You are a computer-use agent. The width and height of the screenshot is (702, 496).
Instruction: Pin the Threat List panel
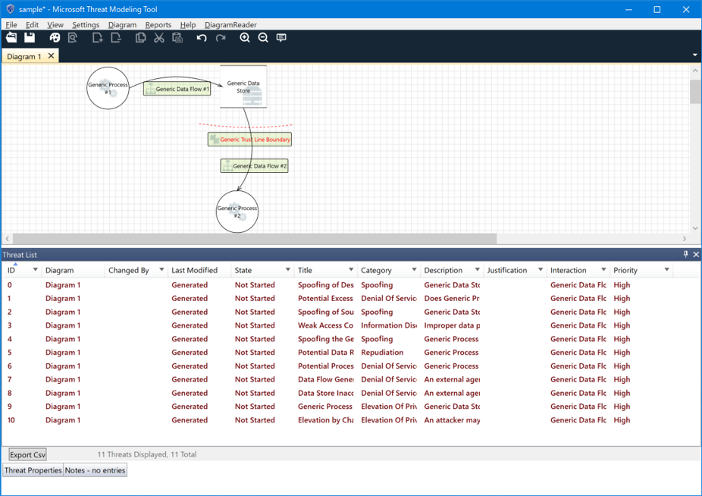pos(685,255)
